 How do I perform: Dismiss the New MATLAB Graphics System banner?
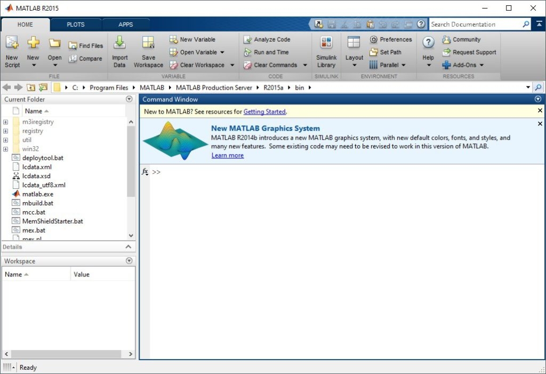(x=540, y=124)
